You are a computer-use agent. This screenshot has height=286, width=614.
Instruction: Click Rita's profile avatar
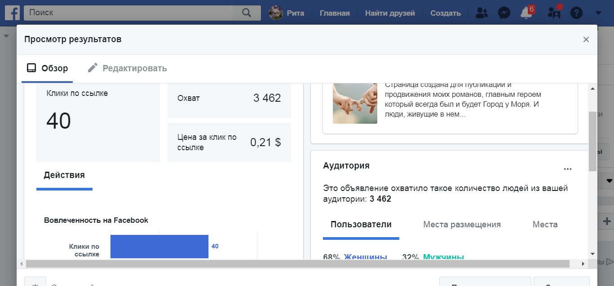tap(276, 13)
